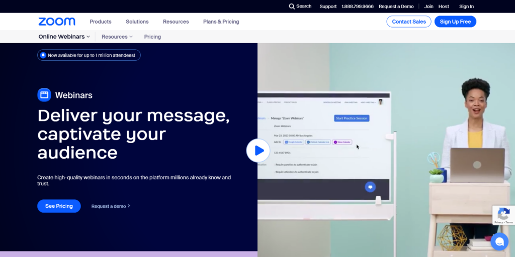
Task: Open the chat bubble widget
Action: point(499,241)
